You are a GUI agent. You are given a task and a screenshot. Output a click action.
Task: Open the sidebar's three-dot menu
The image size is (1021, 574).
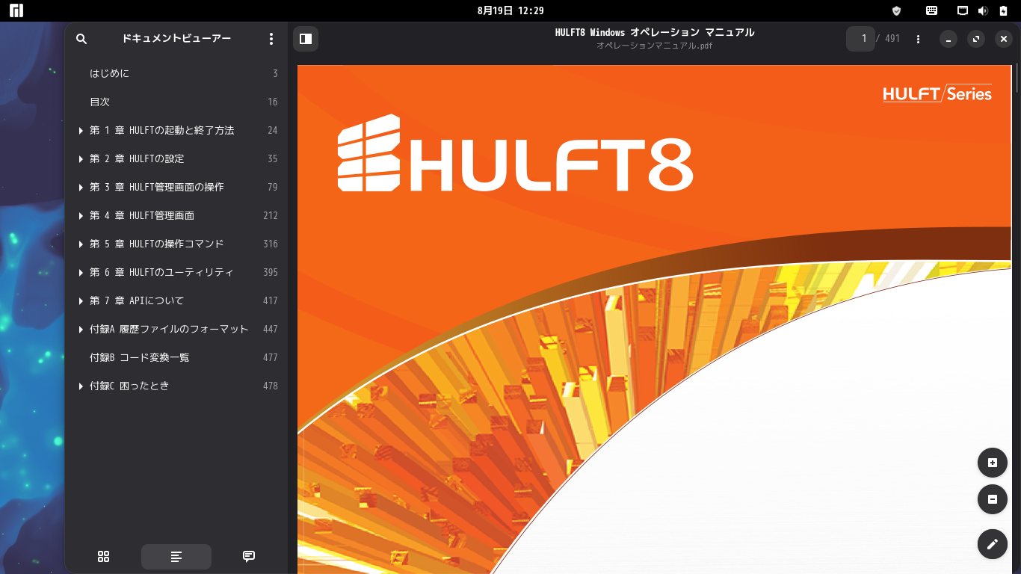click(271, 39)
